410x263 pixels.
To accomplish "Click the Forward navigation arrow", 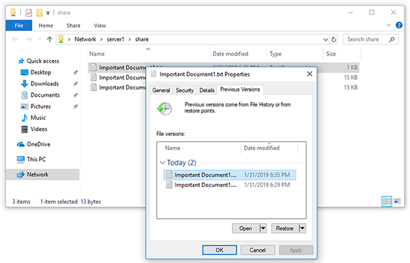I will pos(28,39).
